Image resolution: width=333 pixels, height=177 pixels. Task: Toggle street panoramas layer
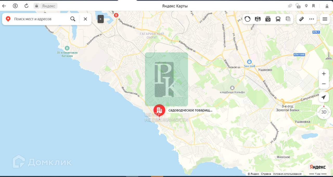point(258,19)
